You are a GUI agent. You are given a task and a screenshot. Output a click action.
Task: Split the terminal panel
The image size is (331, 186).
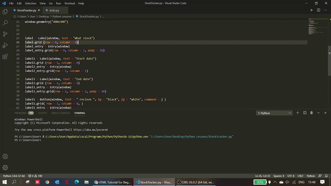305,113
